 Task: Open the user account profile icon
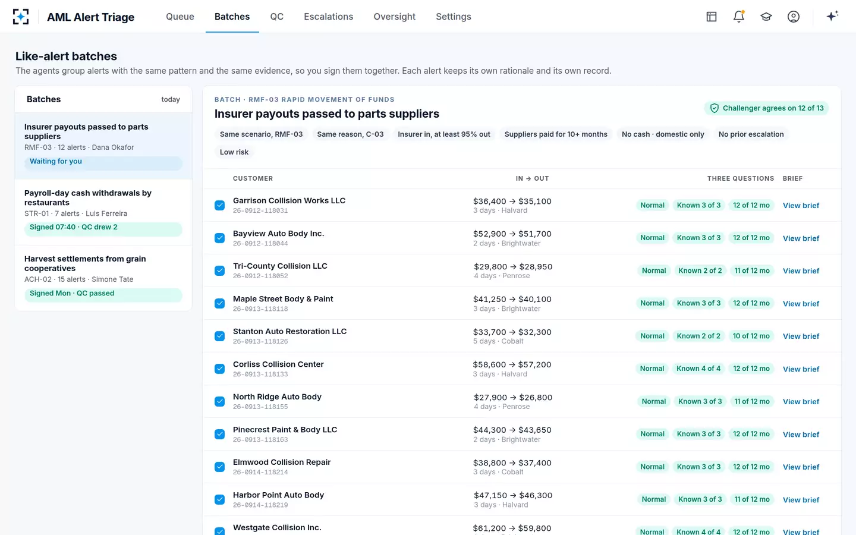tap(794, 17)
